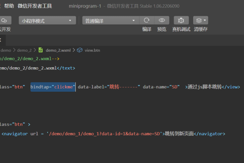Click the wxml file icon in breadcrumb
244x163 pixels.
41,50
